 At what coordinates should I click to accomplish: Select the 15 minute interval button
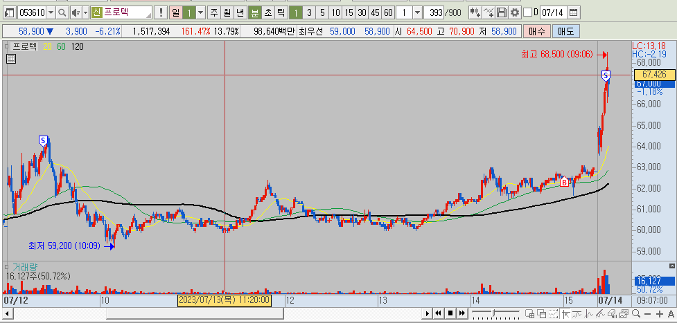pyautogui.click(x=349, y=12)
